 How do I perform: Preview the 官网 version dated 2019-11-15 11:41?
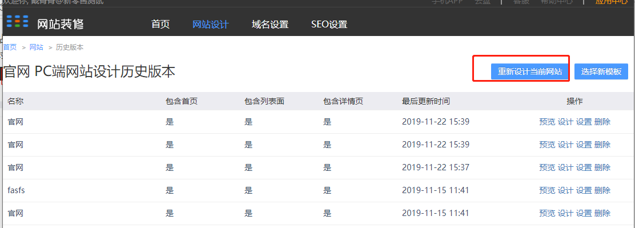click(x=547, y=213)
